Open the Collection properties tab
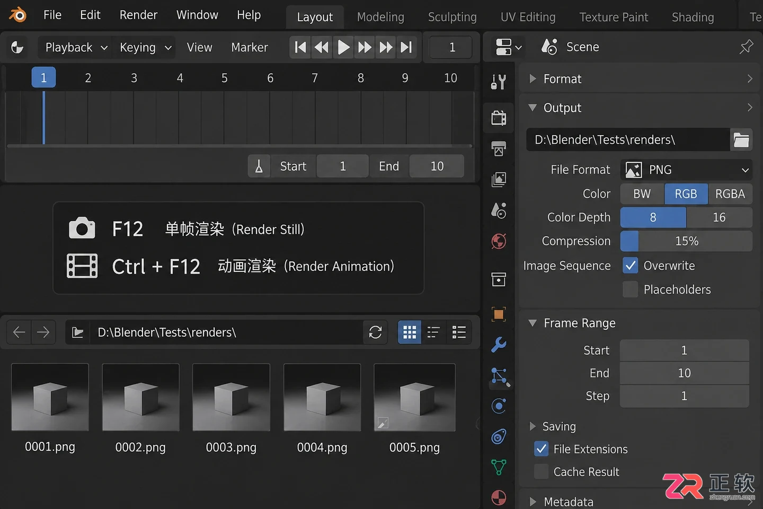The width and height of the screenshot is (763, 509). pos(499,279)
